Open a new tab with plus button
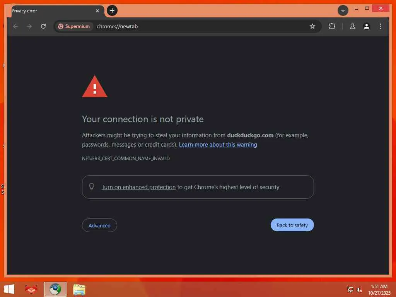This screenshot has width=396, height=297. (112, 10)
